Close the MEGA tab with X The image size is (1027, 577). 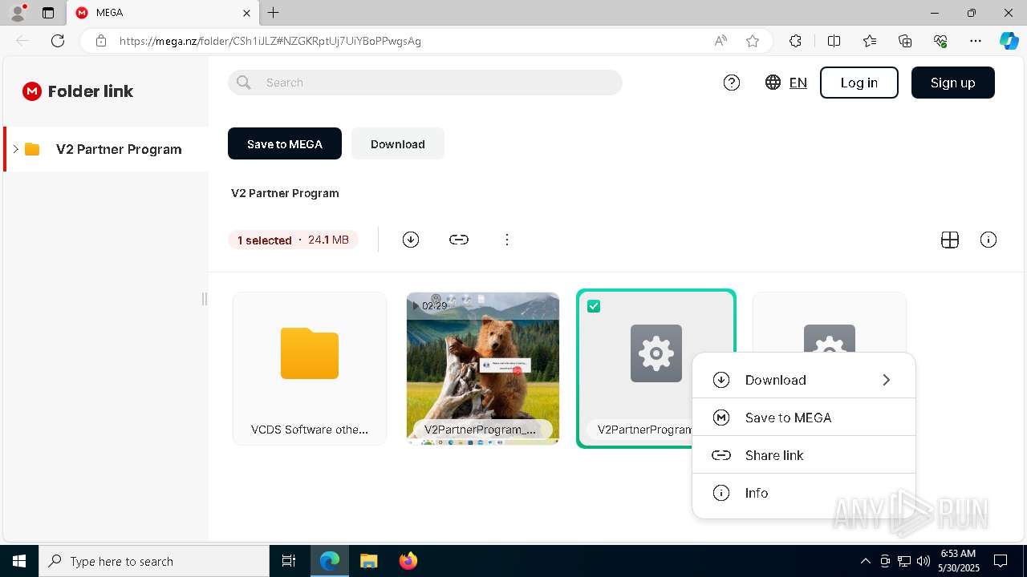(246, 13)
